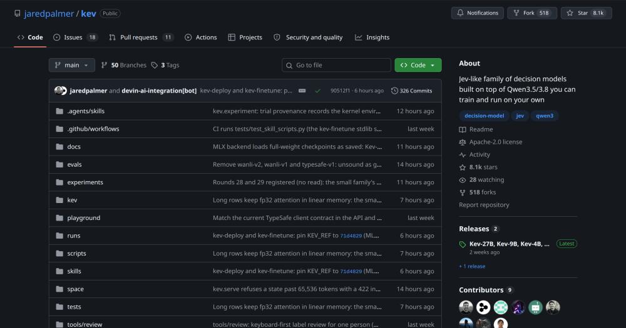This screenshot has width=626, height=328.
Task: Click the folder icon beside playground
Action: coord(59,217)
